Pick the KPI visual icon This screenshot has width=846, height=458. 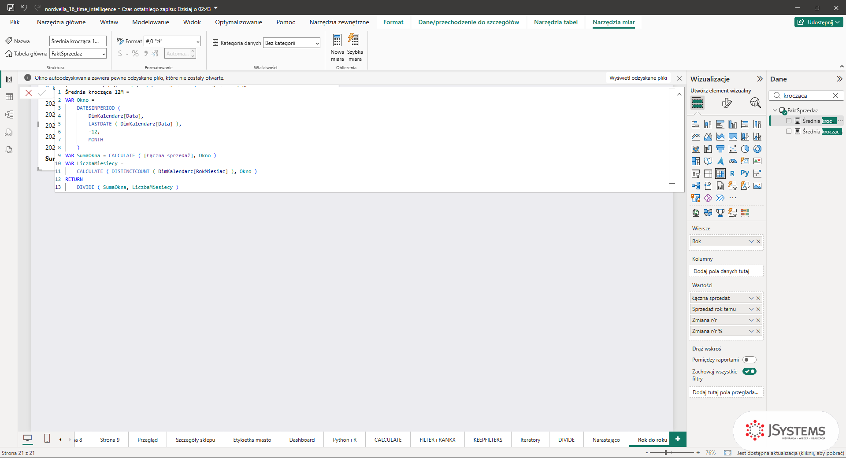(757, 161)
